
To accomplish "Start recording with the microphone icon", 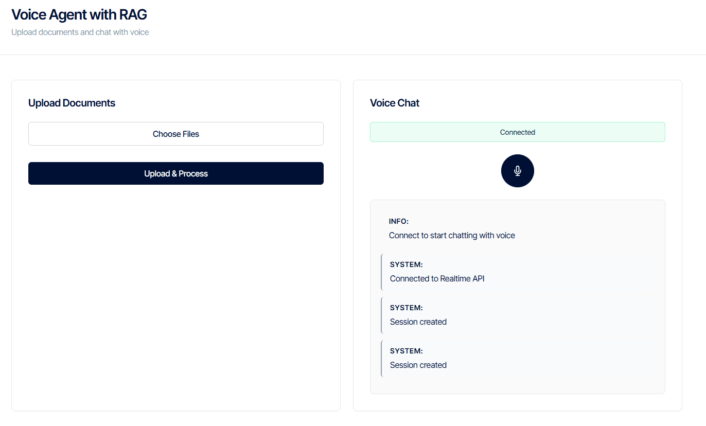I will pos(517,170).
